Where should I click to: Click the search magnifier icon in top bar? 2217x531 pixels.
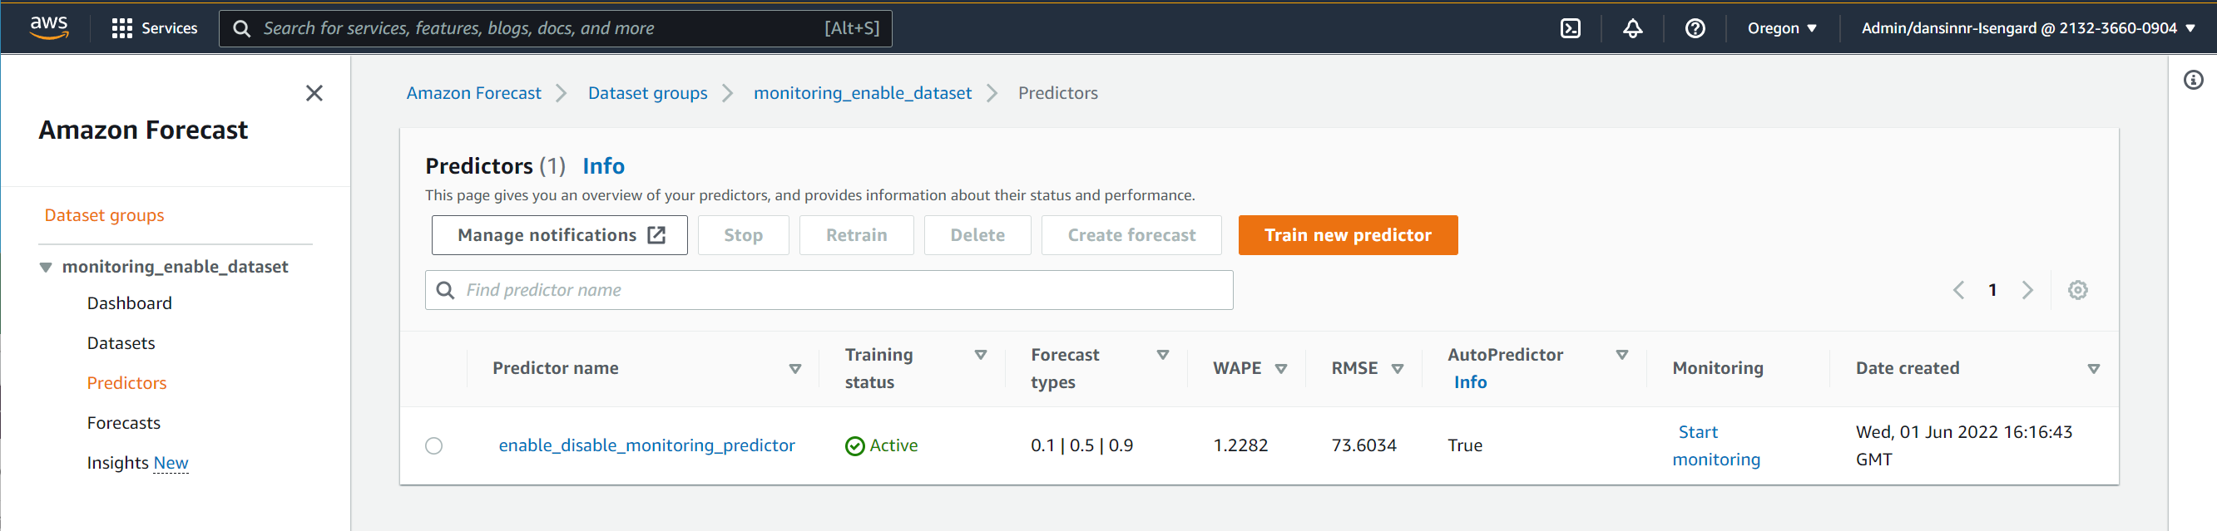pyautogui.click(x=242, y=28)
